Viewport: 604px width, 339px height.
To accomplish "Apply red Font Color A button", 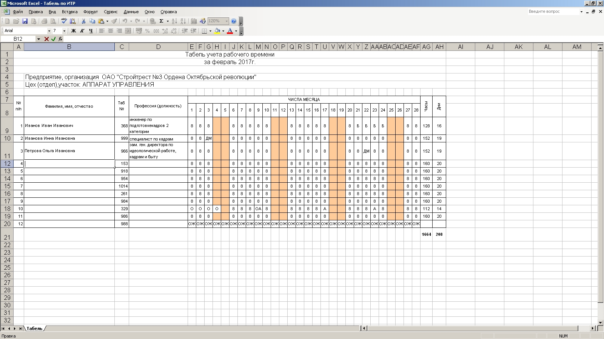I will [230, 31].
